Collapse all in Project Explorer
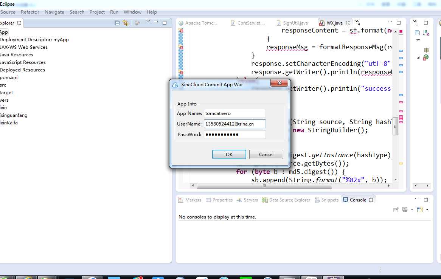The image size is (441, 279). (x=117, y=23)
